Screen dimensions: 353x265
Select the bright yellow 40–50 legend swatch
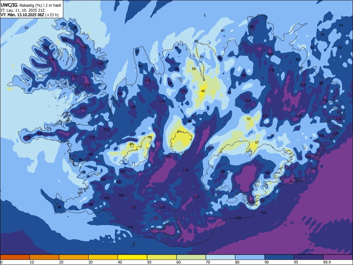[x=132, y=257]
